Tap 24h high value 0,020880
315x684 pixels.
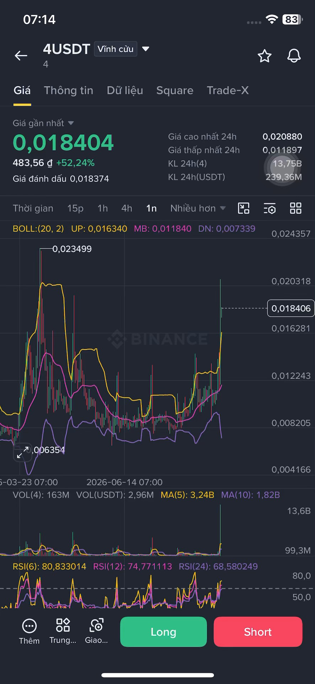(x=282, y=137)
